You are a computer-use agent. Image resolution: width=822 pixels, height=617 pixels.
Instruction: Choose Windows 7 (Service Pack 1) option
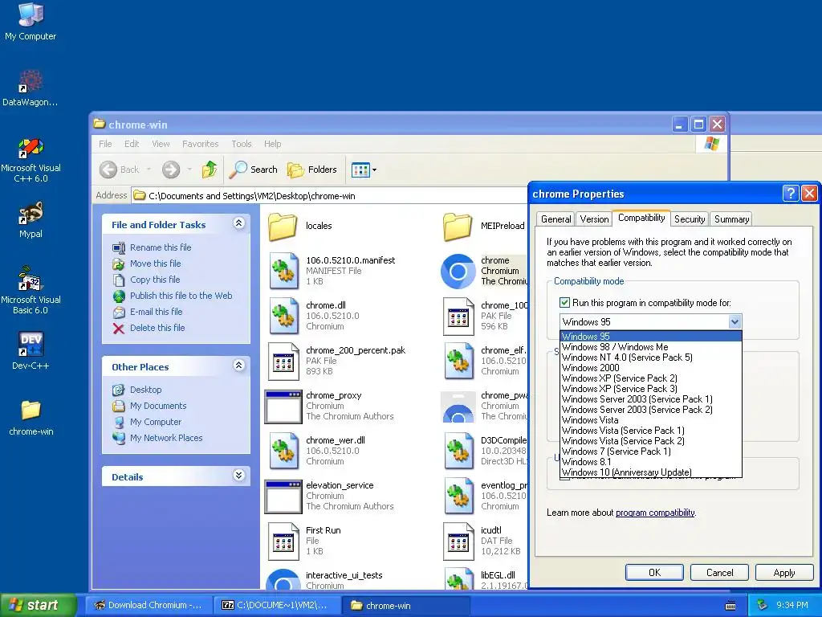[x=650, y=452]
